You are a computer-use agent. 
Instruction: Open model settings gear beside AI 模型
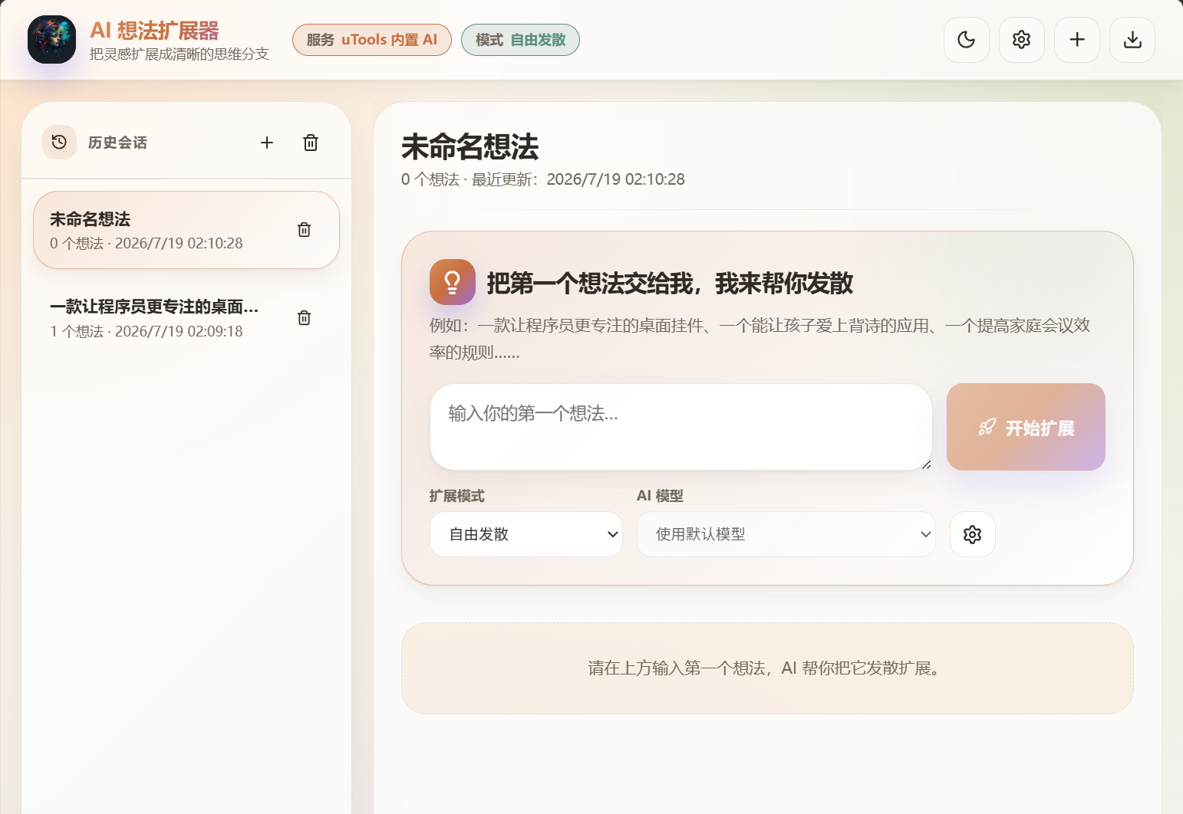973,534
